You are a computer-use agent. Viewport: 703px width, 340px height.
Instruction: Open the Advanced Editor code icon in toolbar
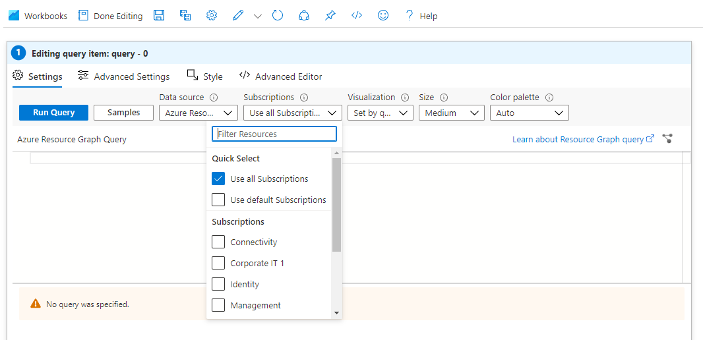(357, 16)
